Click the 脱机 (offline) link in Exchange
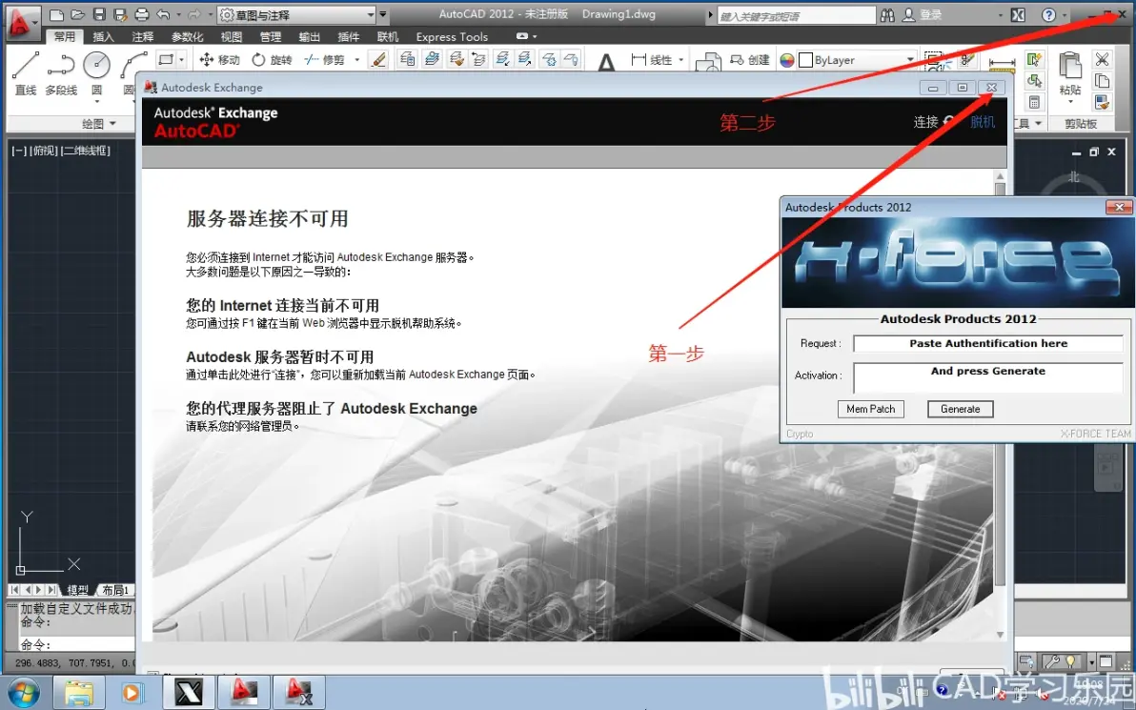Screen dimensions: 1136x710 click(983, 122)
